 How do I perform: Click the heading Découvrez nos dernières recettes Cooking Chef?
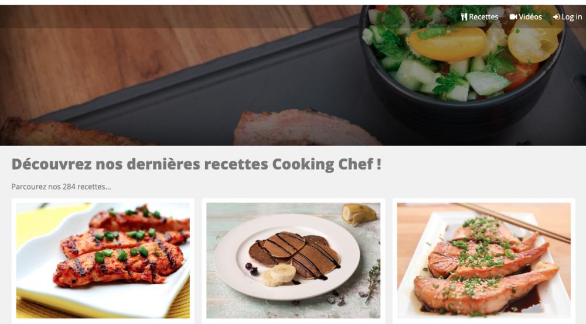(196, 164)
